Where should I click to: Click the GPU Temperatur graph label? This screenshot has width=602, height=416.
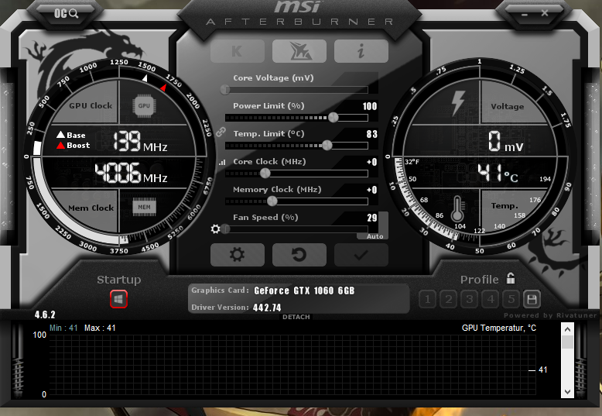[499, 328]
